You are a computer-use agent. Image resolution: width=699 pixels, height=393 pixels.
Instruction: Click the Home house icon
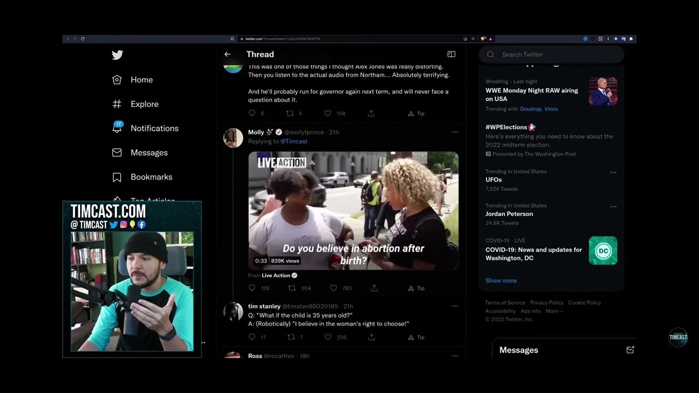coord(117,80)
